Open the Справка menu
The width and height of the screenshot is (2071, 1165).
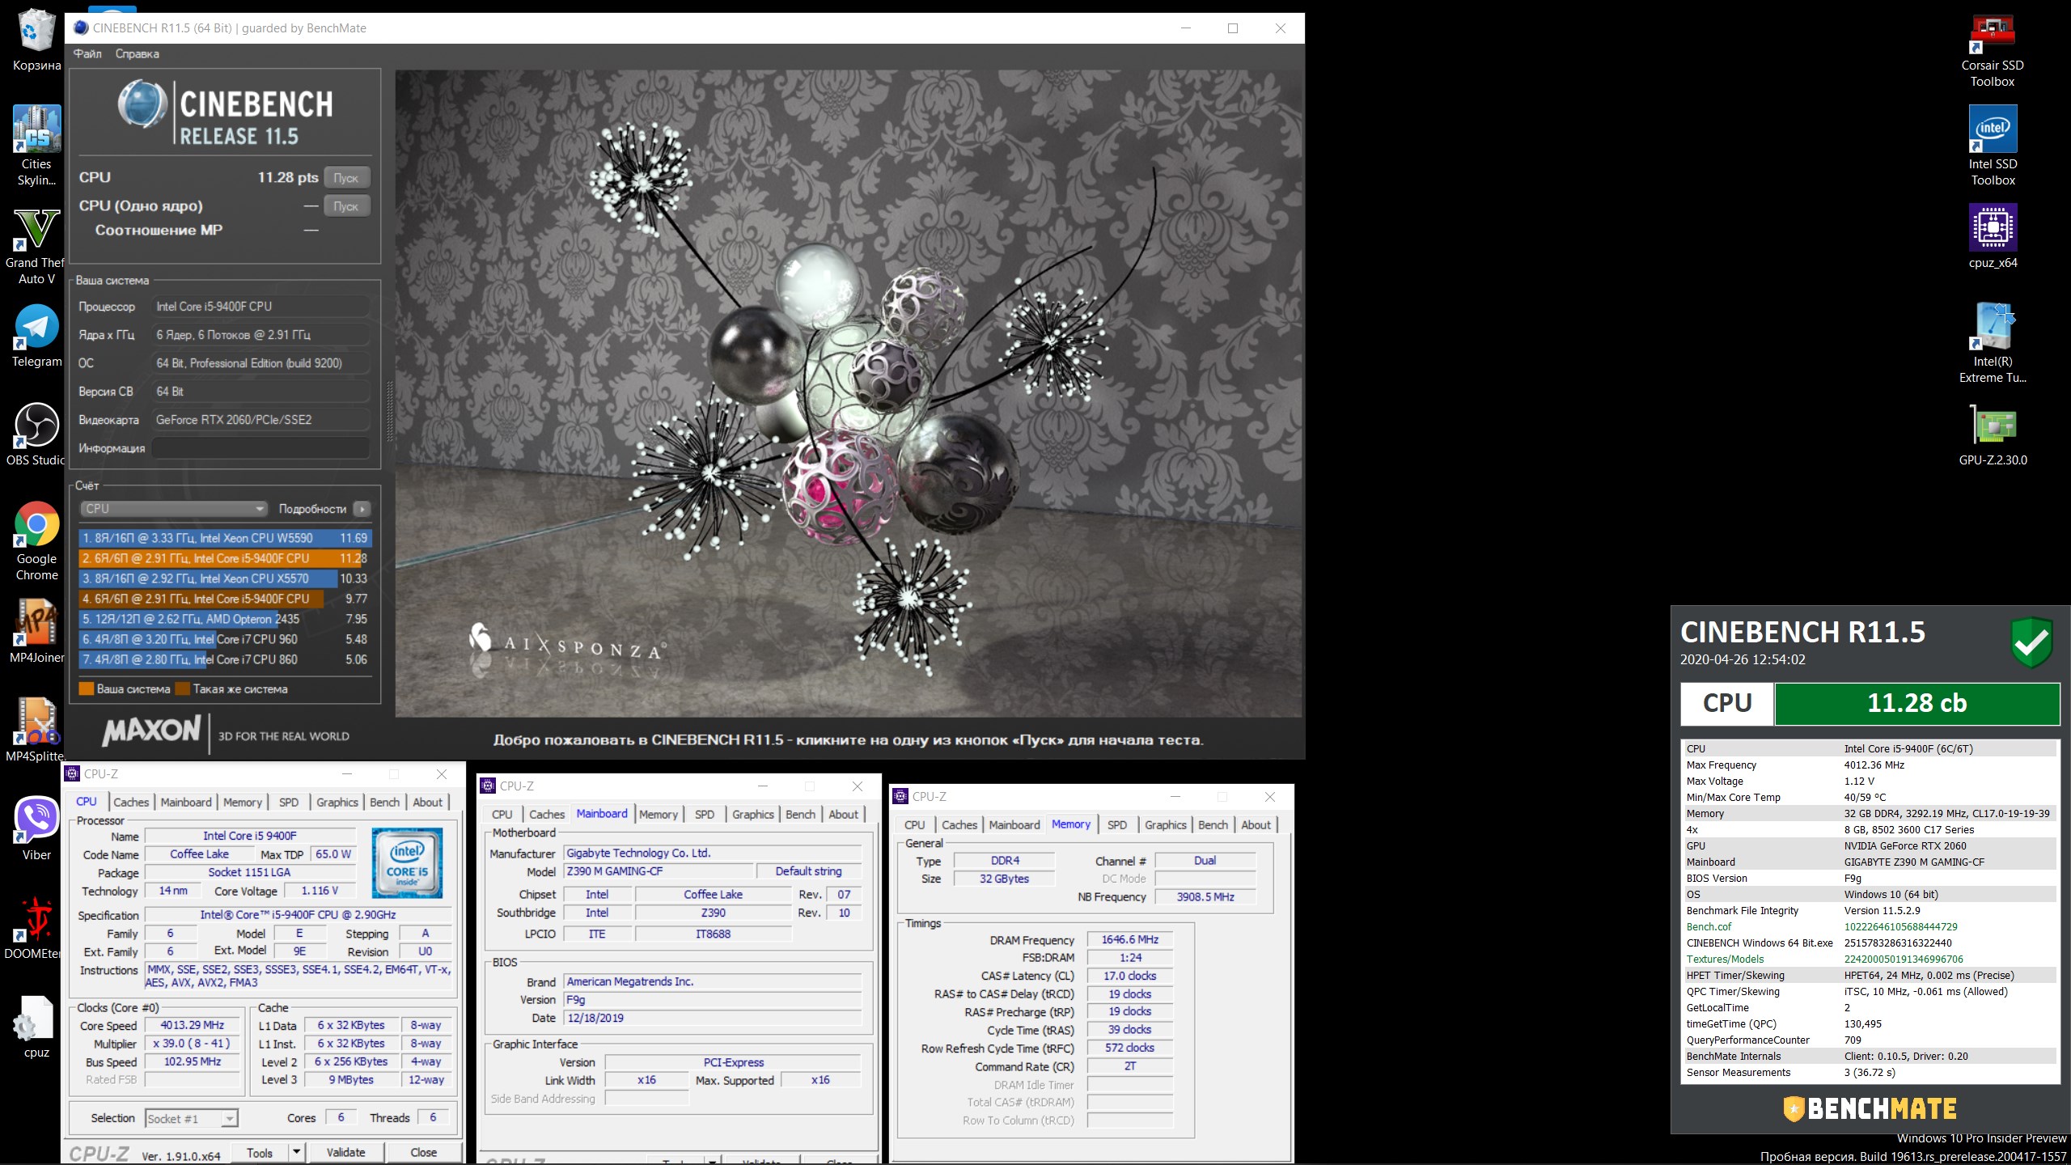click(137, 53)
